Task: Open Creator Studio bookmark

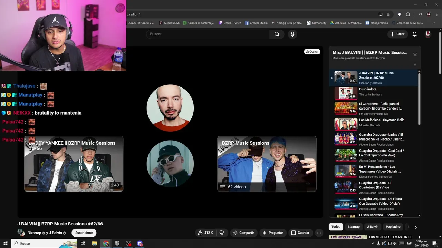Action: pyautogui.click(x=256, y=23)
